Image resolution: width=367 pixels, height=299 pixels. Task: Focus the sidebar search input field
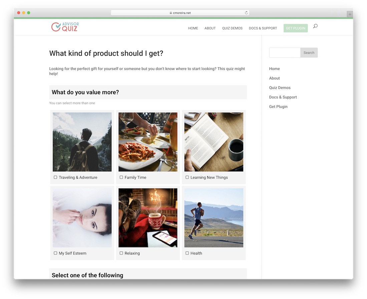pyautogui.click(x=285, y=53)
